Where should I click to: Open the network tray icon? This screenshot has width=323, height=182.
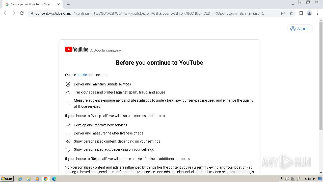pyautogui.click(x=293, y=179)
